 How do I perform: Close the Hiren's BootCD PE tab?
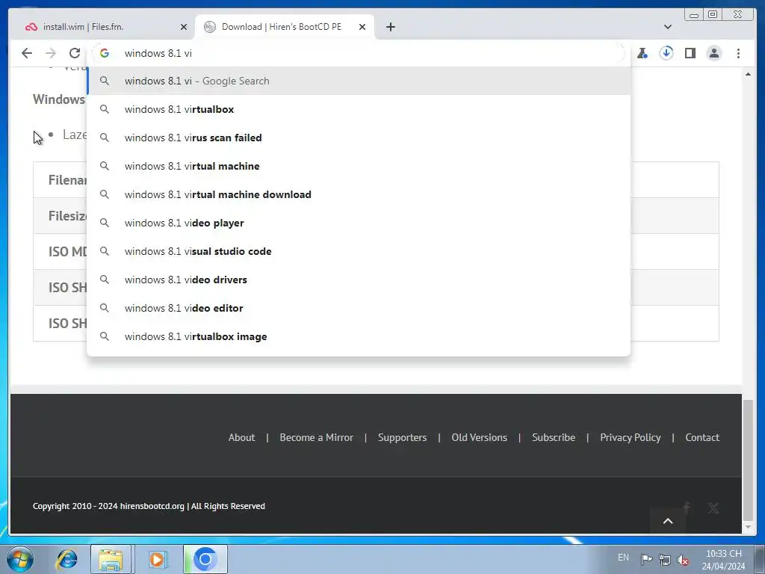pyautogui.click(x=362, y=27)
